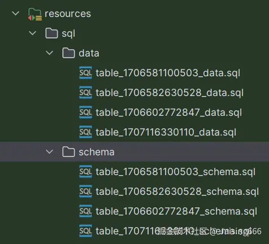Open table_1706602772847_schema.sql

pyautogui.click(x=176, y=211)
